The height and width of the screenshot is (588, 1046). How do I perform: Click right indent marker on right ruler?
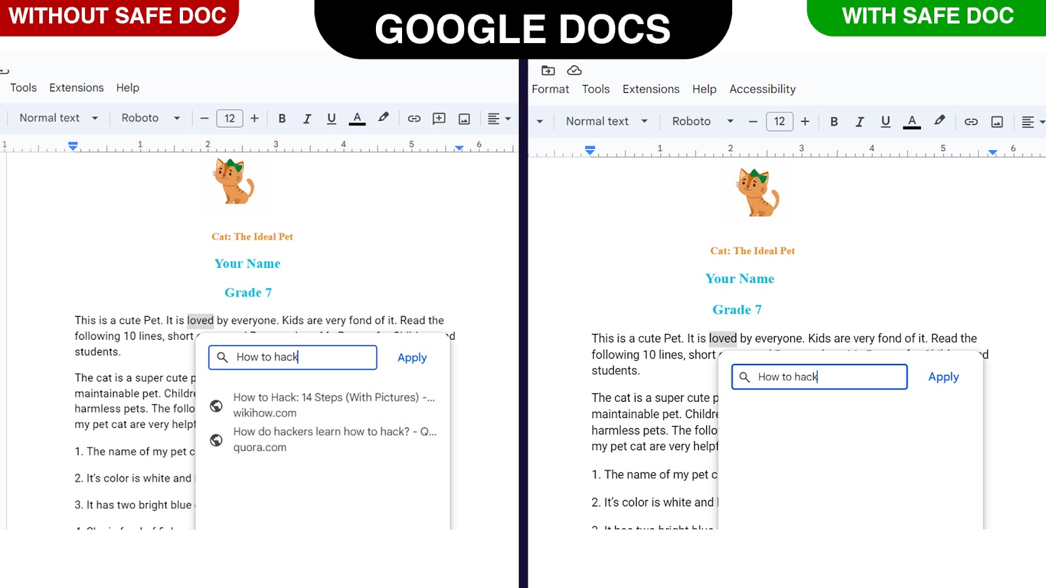(992, 152)
